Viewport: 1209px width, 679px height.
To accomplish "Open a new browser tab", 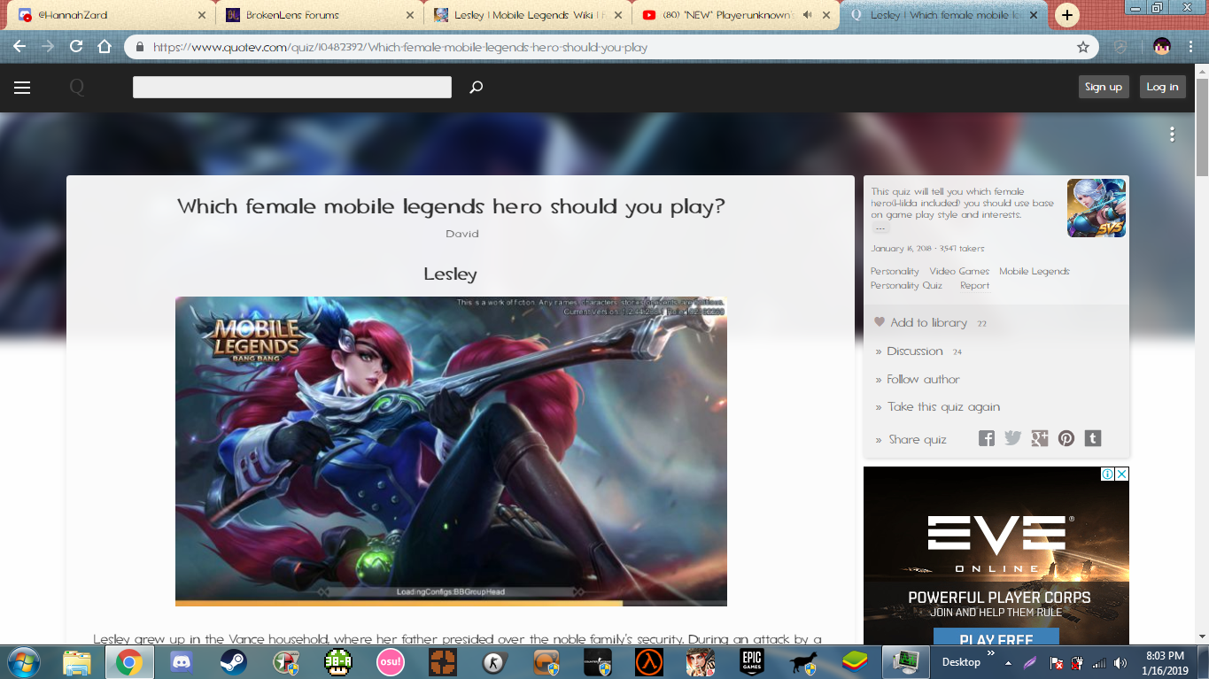I will pos(1068,15).
